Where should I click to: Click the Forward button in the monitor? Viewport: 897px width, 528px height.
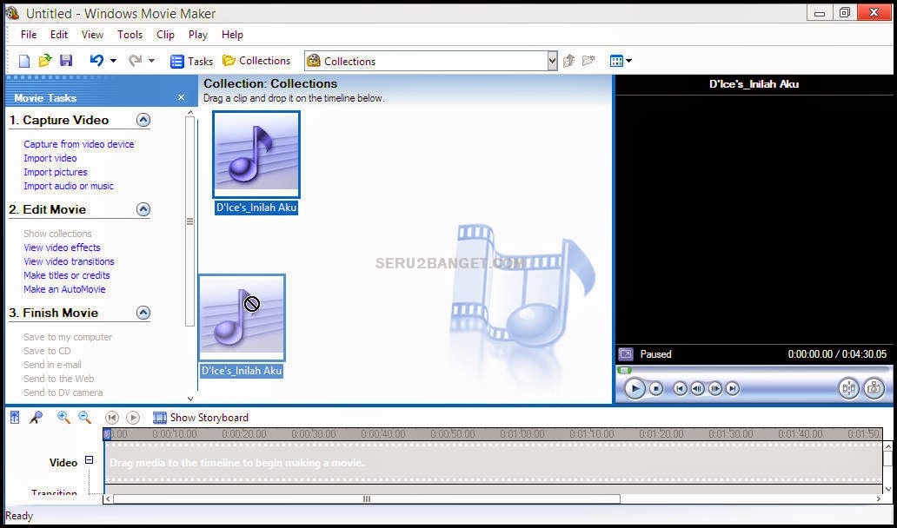click(733, 388)
